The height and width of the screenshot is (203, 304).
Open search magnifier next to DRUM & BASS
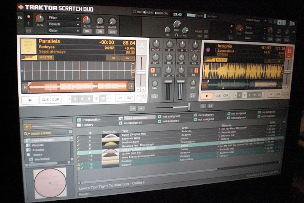26,134
